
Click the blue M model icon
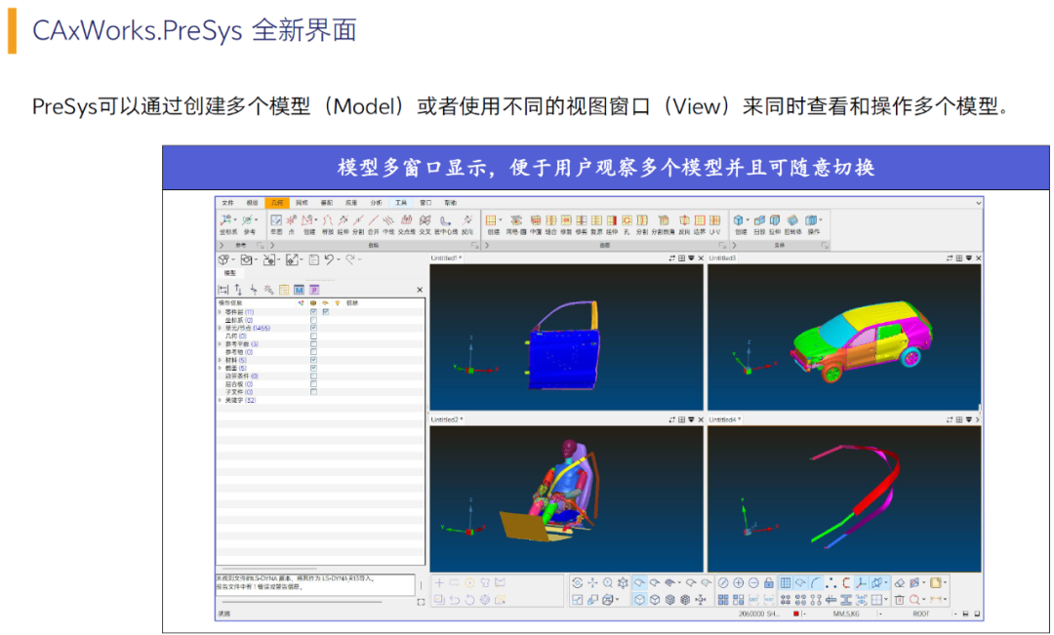pos(300,290)
